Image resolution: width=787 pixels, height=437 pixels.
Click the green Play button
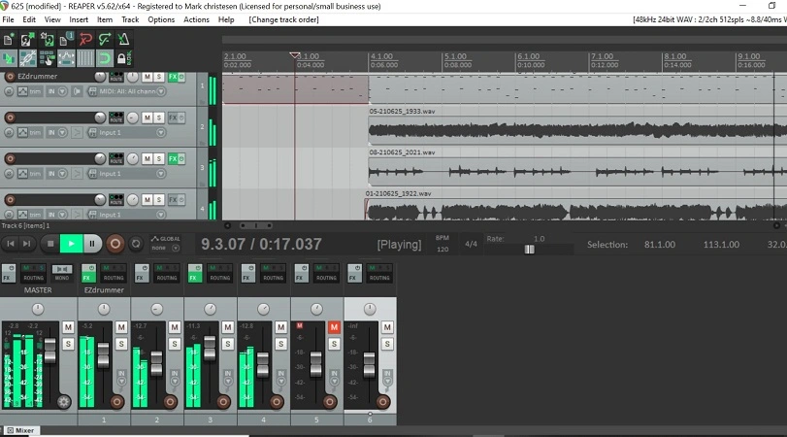[x=71, y=244]
